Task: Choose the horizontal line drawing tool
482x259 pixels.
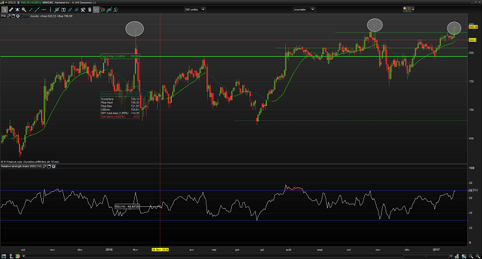Action: (44, 10)
